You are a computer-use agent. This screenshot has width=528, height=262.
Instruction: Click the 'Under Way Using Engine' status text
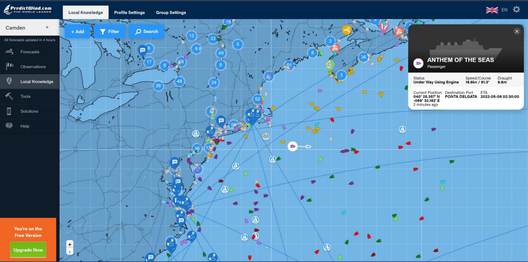click(x=436, y=82)
